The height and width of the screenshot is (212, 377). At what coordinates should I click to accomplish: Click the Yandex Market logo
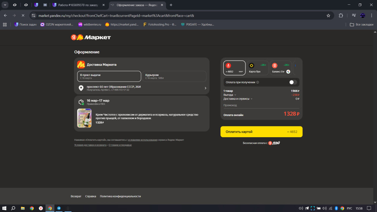(91, 37)
